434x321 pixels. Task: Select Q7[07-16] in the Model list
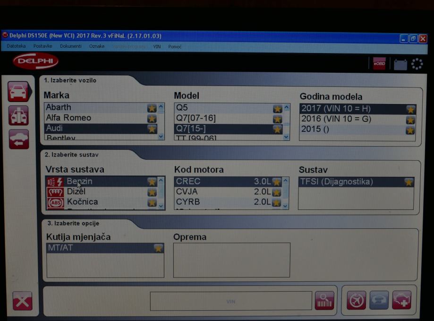pos(229,119)
